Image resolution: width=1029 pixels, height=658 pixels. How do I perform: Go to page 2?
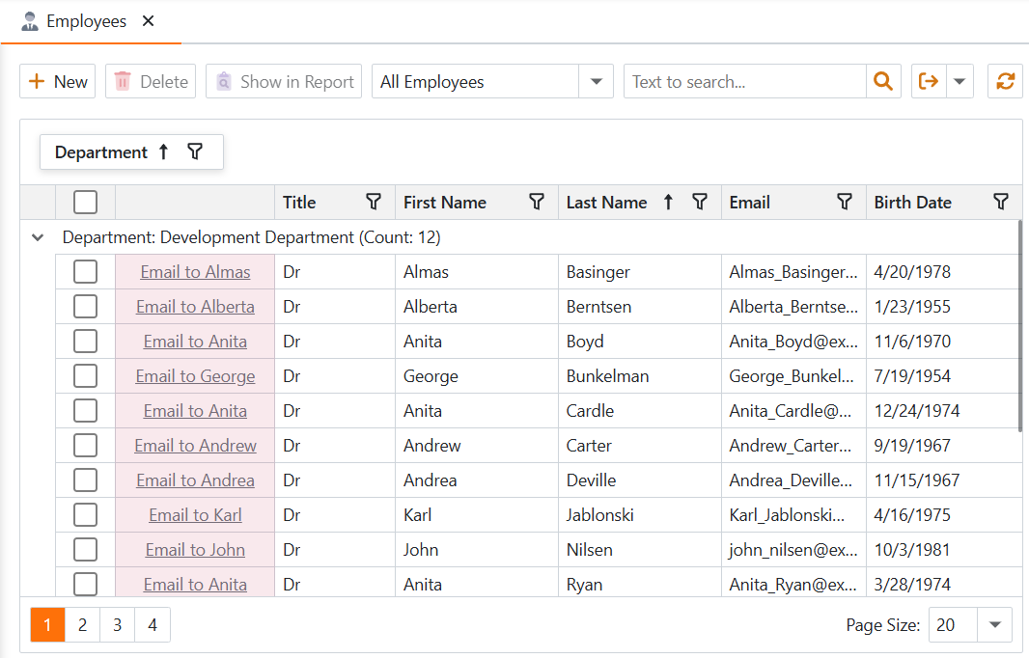tap(83, 624)
